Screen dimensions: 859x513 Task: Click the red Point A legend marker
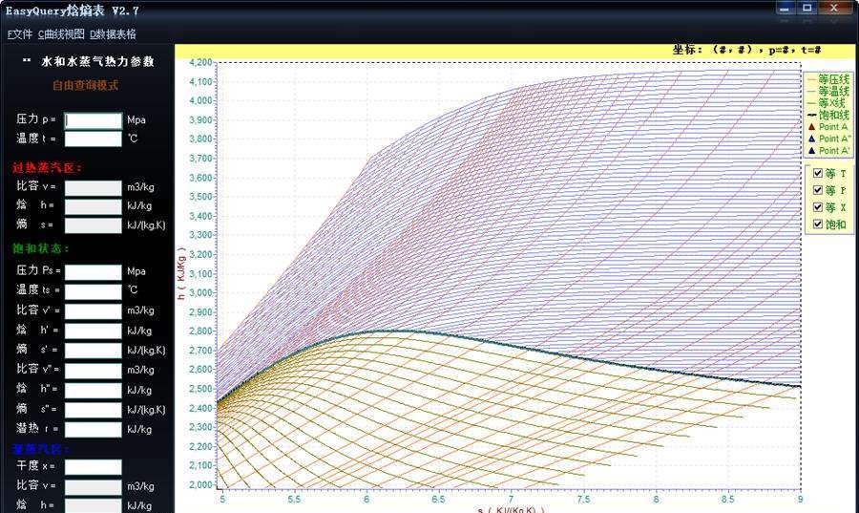(812, 127)
